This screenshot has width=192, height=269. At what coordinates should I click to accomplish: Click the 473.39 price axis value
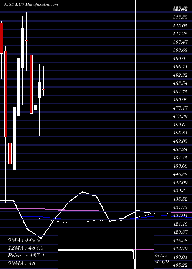[x=180, y=116]
